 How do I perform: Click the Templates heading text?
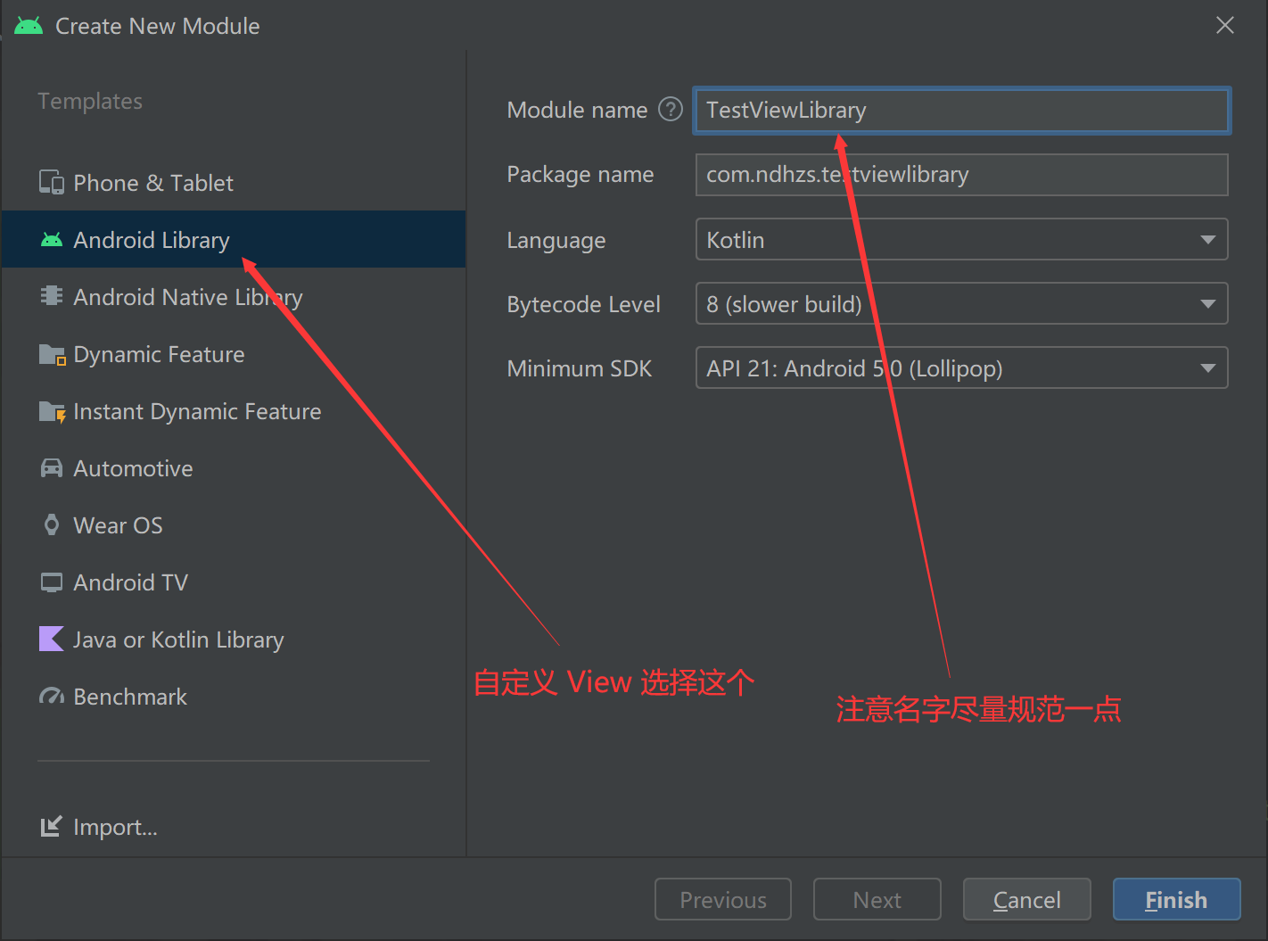[90, 101]
